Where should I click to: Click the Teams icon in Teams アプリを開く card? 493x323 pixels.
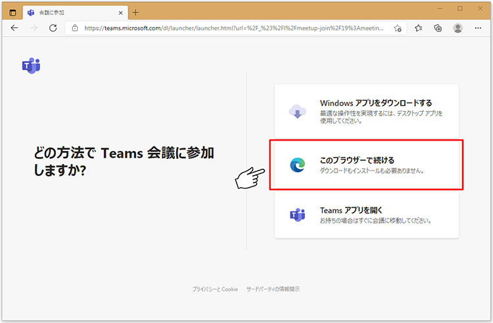pyautogui.click(x=297, y=215)
